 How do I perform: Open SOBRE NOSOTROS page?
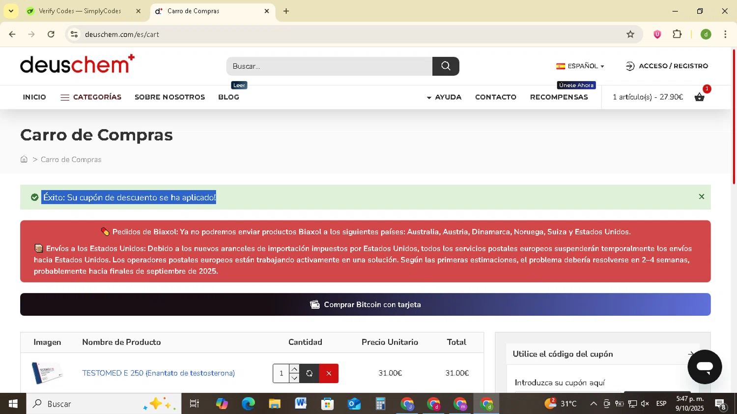pyautogui.click(x=170, y=97)
